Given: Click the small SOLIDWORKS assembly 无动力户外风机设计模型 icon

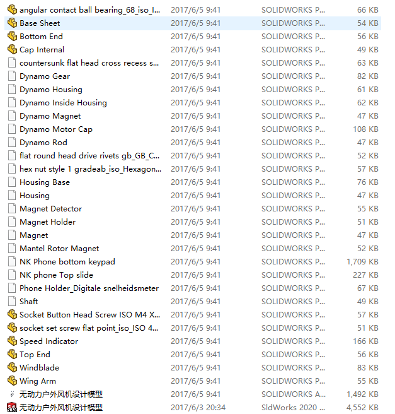Looking at the screenshot, I should point(12,394).
